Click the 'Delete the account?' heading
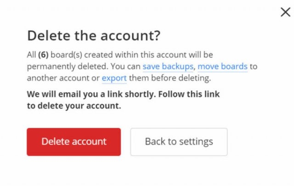The image size is (294, 186). tap(94, 36)
